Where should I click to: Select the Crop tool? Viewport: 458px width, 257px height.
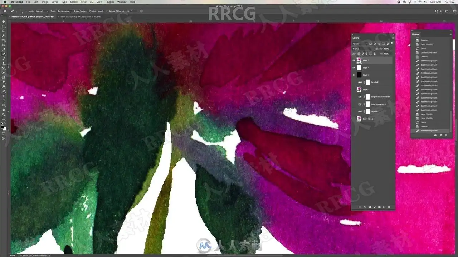pyautogui.click(x=4, y=40)
